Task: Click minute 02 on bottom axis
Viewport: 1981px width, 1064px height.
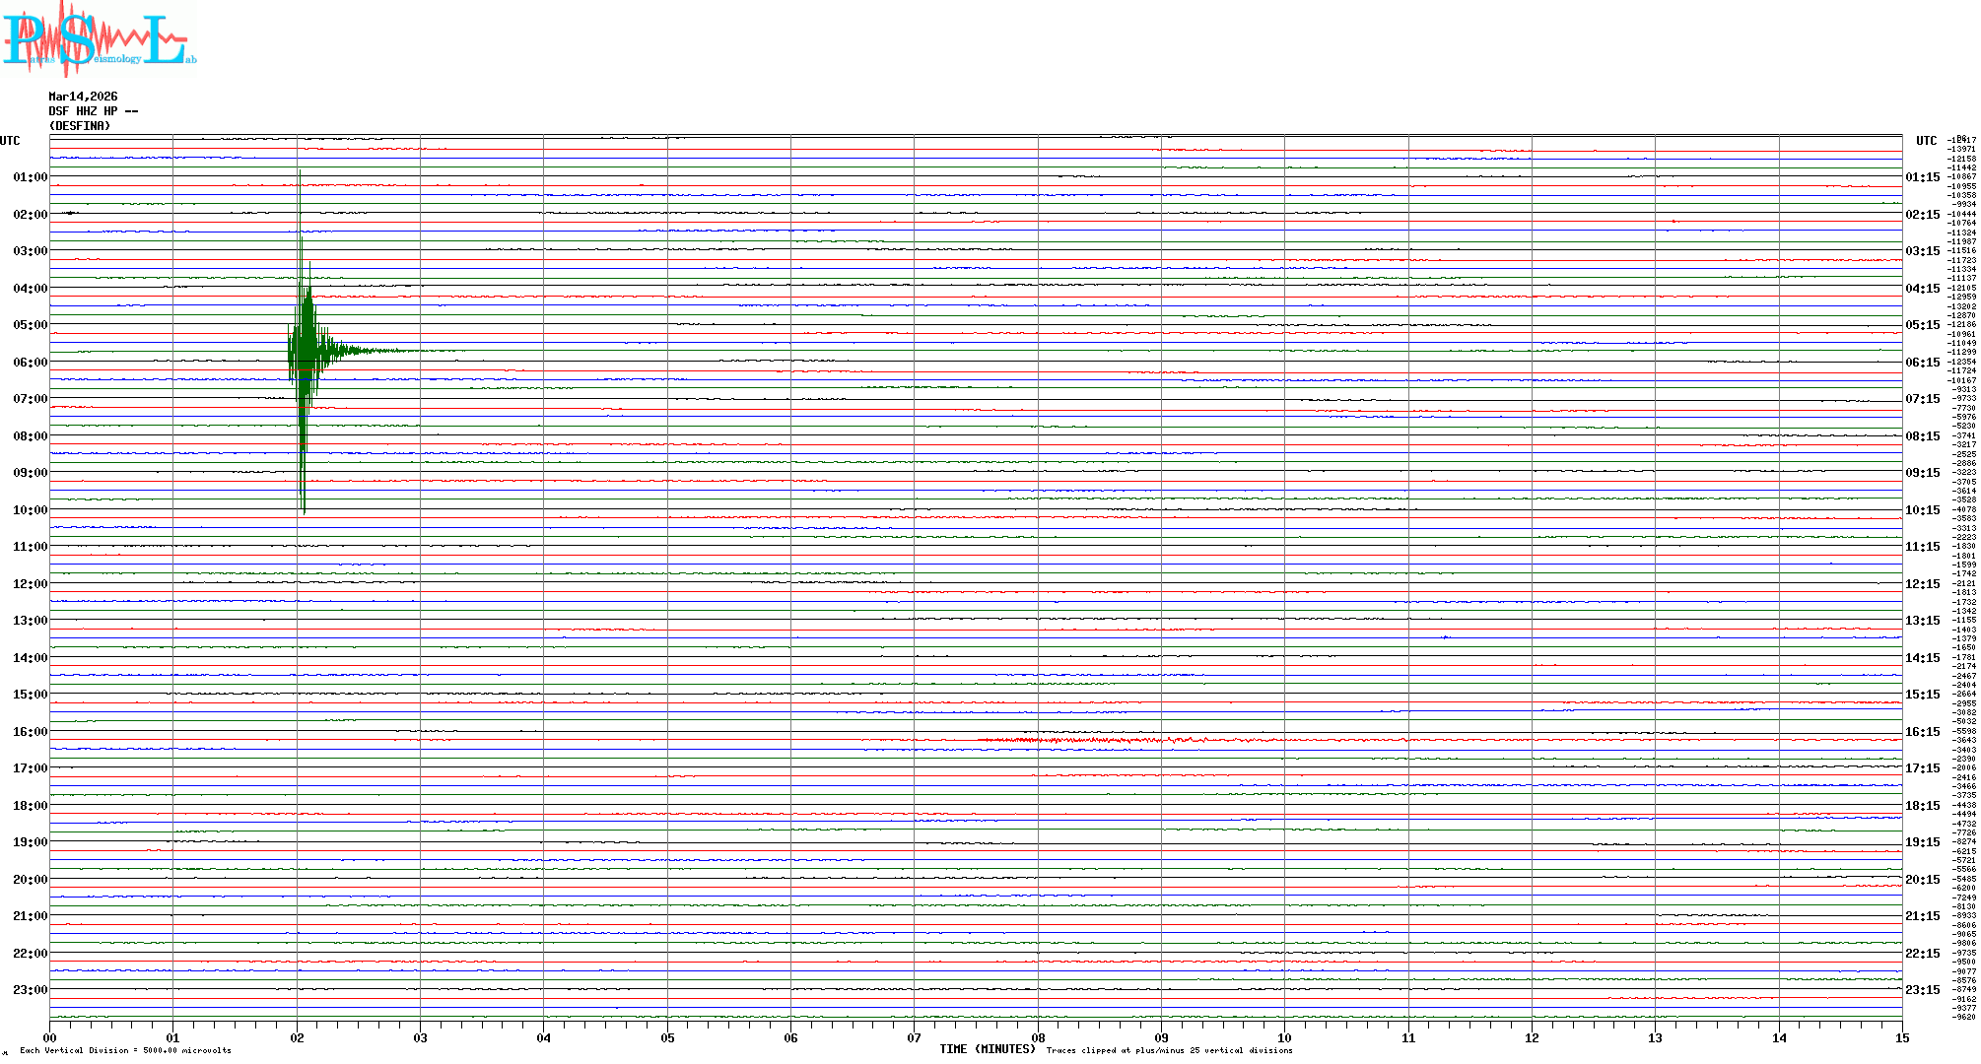Action: coord(297,1038)
